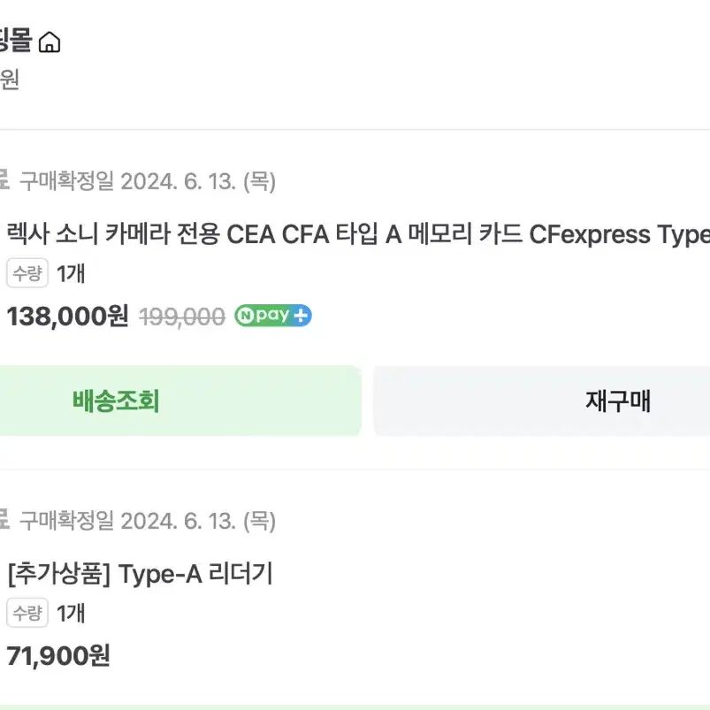Viewport: 710px width, 710px height.
Task: Click the green N logo in Npay badge
Action: 245,316
